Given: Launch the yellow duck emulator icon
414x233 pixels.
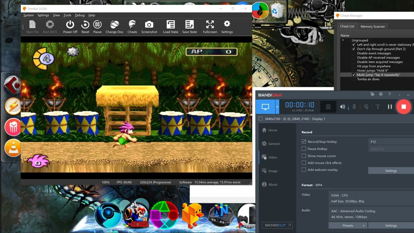Looking at the screenshot, I should 192,215.
